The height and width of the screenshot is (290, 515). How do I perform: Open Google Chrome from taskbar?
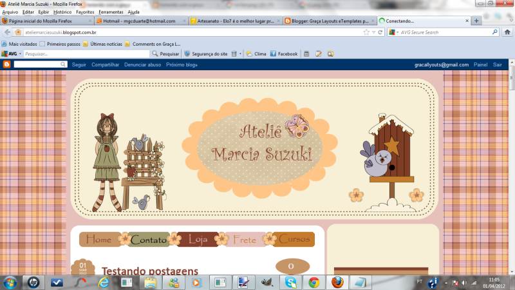(x=314, y=282)
